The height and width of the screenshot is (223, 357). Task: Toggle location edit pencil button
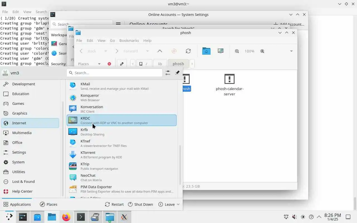[x=122, y=64]
